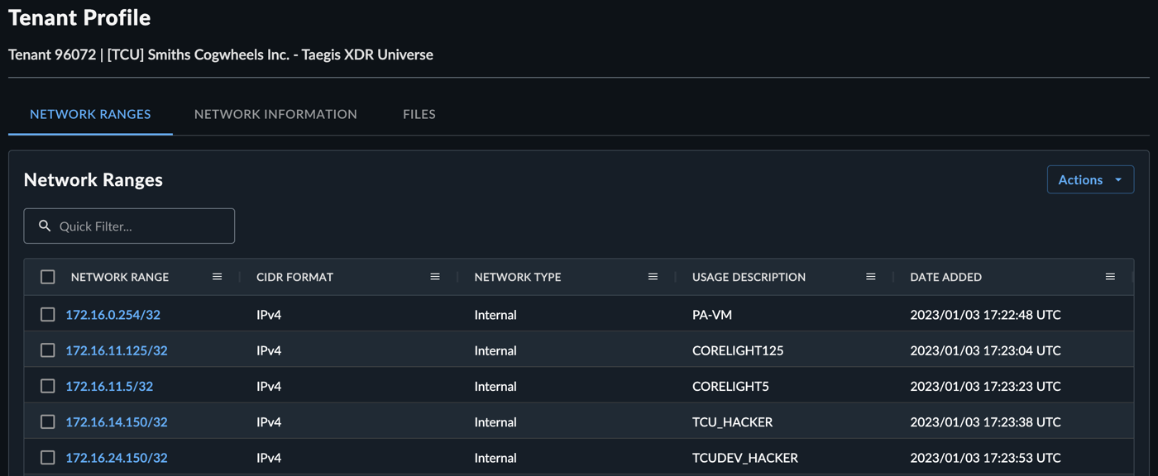
Task: Open Network Type column menu icon
Action: point(653,277)
